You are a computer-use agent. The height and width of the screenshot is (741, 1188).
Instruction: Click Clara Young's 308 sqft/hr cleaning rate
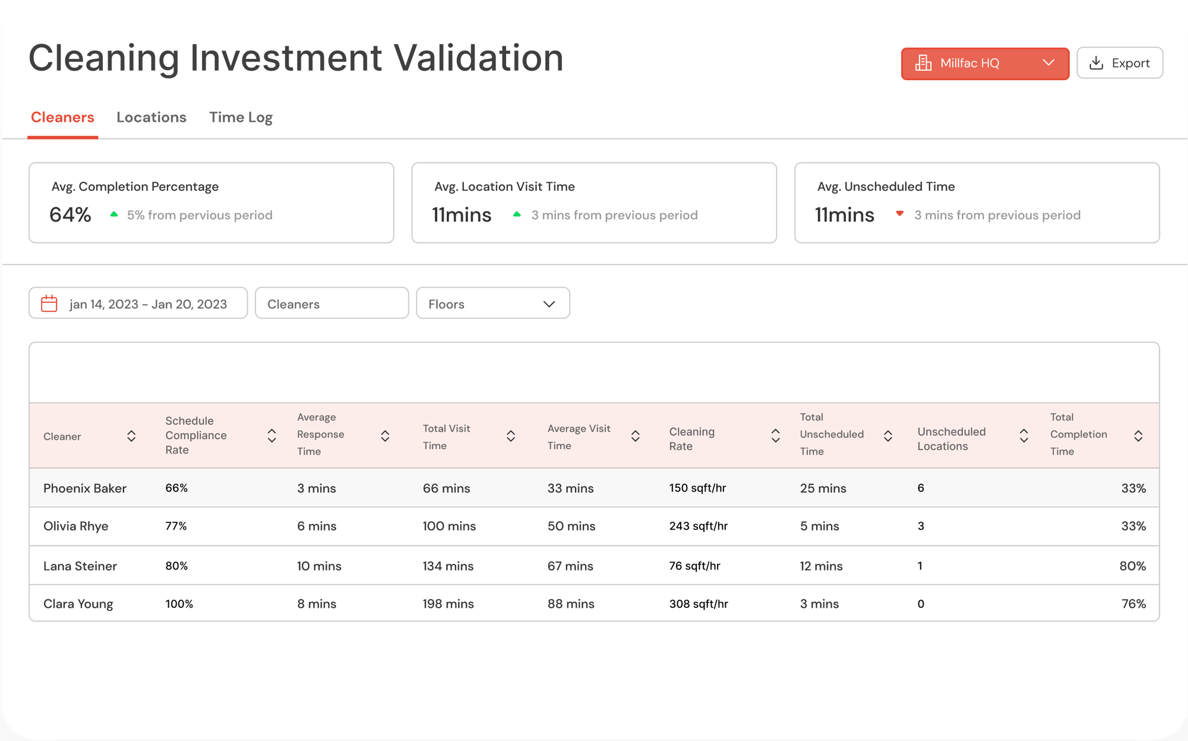coord(699,604)
